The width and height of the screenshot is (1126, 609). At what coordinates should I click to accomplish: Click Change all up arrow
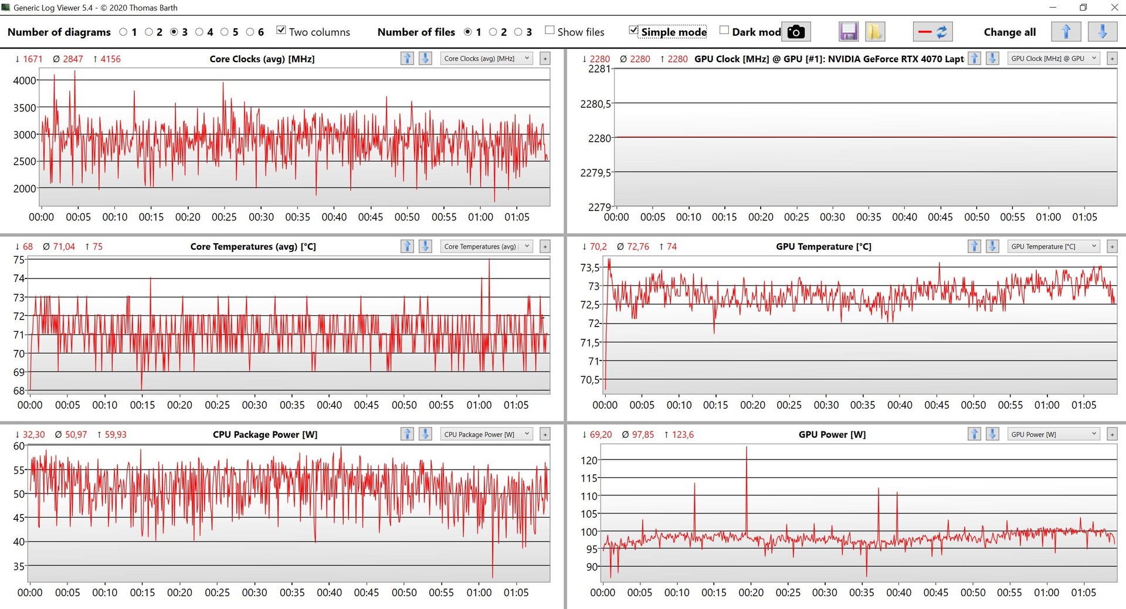coord(1066,32)
